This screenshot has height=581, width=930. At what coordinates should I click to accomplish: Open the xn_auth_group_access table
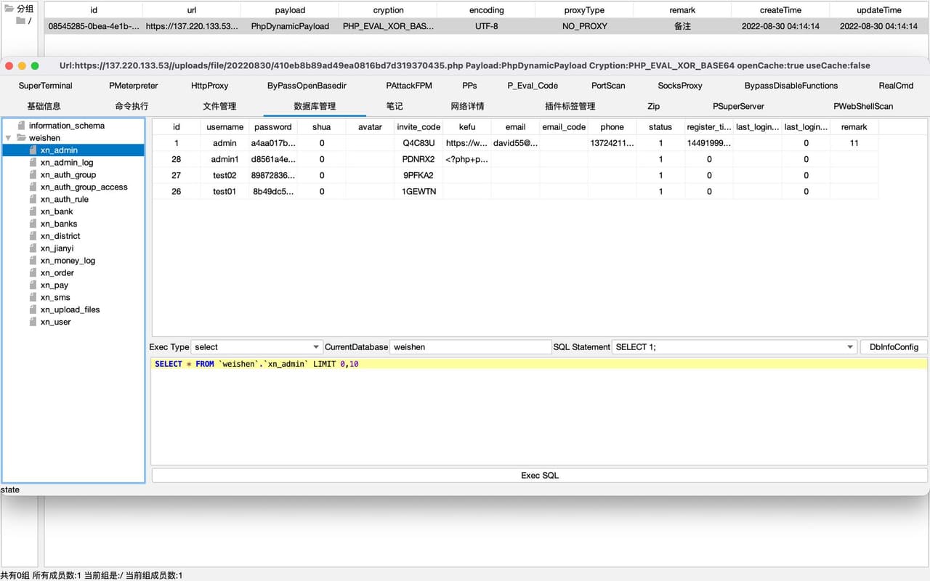pyautogui.click(x=84, y=187)
